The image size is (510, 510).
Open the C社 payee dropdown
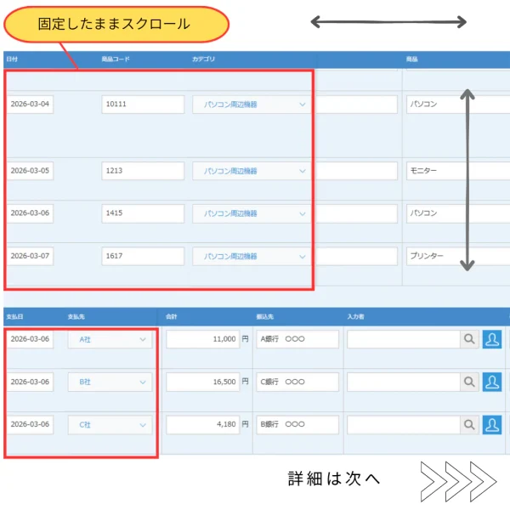110,424
